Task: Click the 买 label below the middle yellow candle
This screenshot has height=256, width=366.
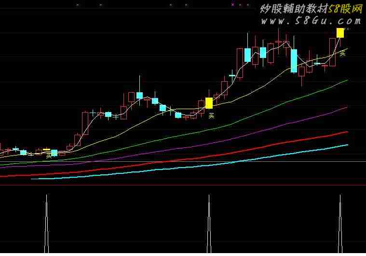Action: click(x=211, y=115)
